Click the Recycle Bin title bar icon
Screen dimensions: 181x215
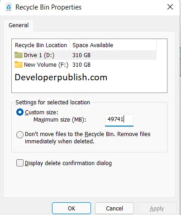9,7
